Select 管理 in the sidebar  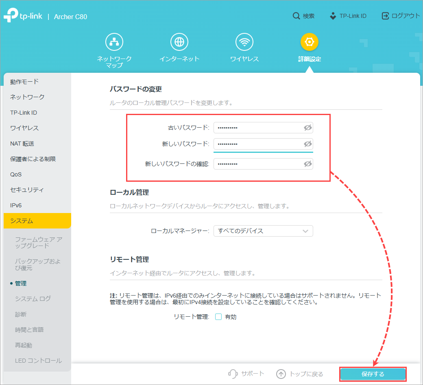click(x=21, y=284)
